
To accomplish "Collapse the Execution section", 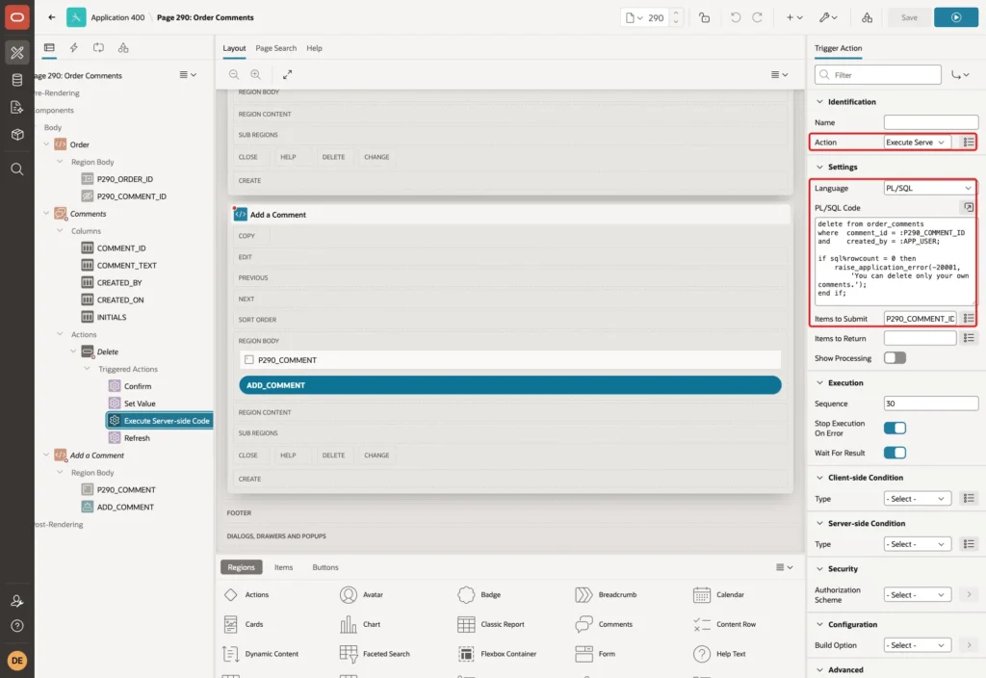I will pos(819,383).
